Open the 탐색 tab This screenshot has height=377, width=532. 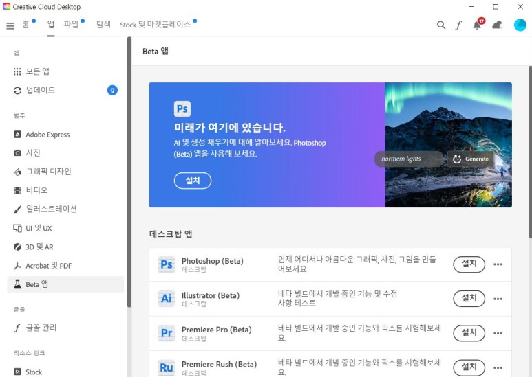(103, 24)
